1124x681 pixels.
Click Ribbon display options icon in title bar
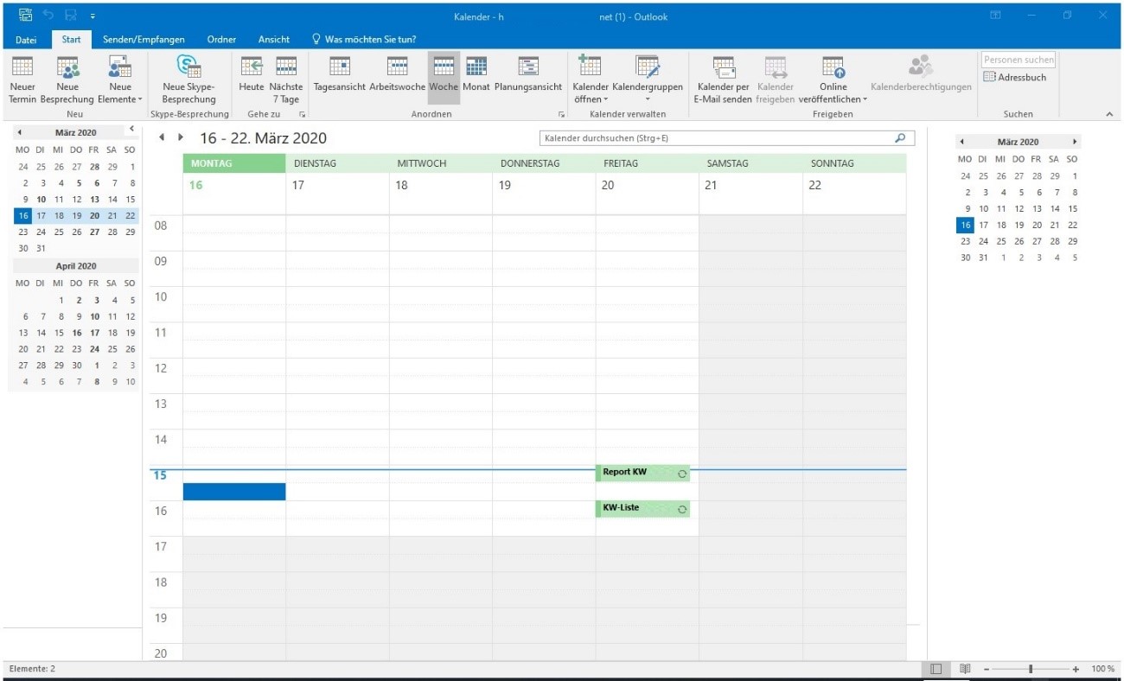point(995,16)
